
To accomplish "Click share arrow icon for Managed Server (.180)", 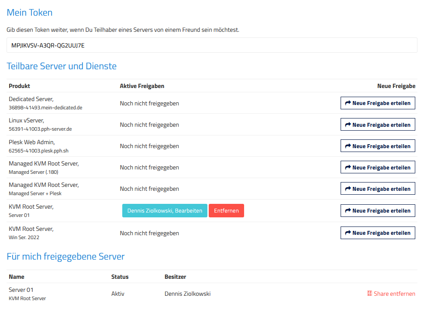I will pos(348,167).
